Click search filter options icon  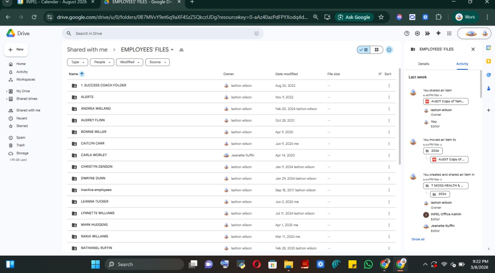coord(256,34)
